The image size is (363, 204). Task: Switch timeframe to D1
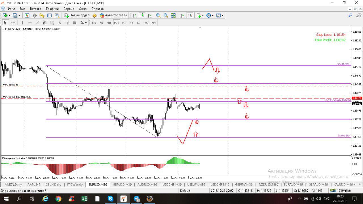pos(139,23)
